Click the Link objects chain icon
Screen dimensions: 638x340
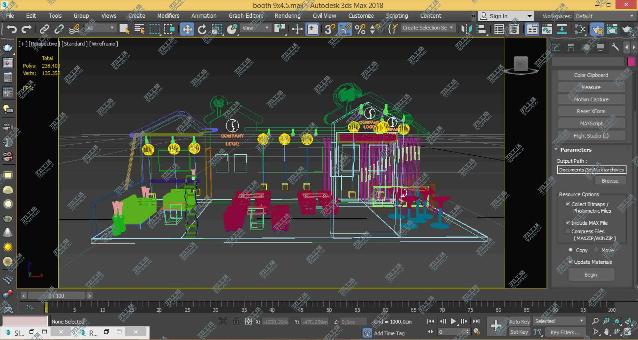pos(44,29)
